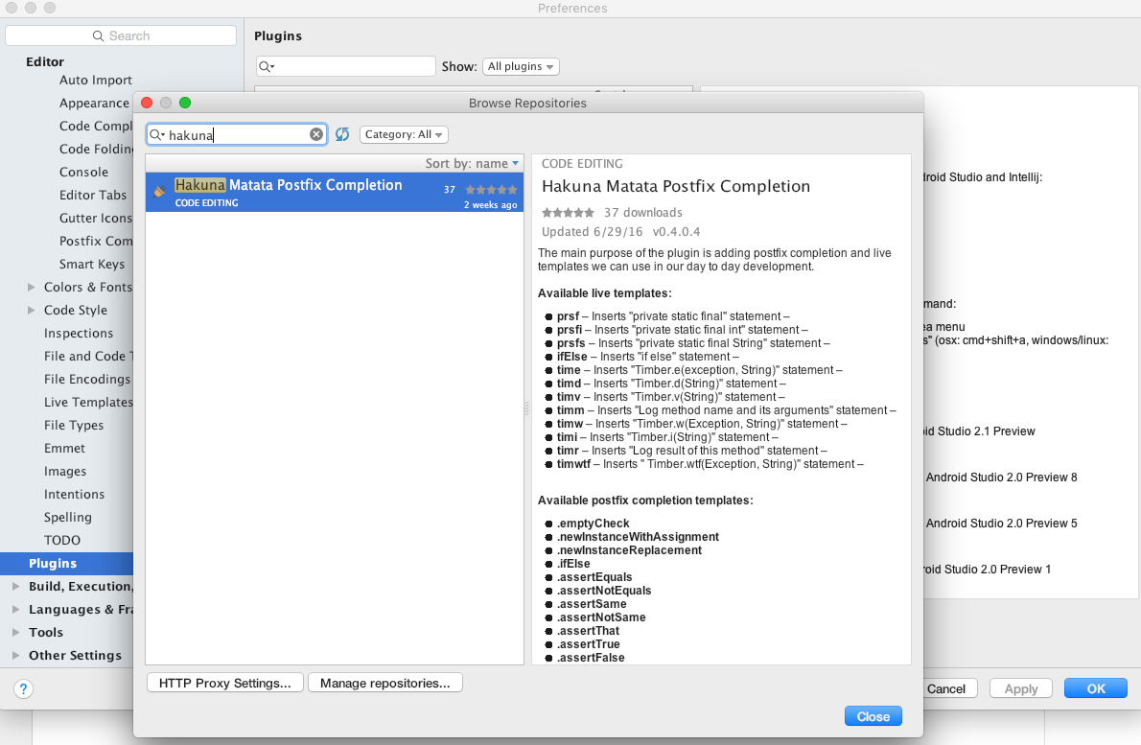The width and height of the screenshot is (1141, 745).
Task: Expand Colors & Fonts settings
Action: click(x=32, y=288)
